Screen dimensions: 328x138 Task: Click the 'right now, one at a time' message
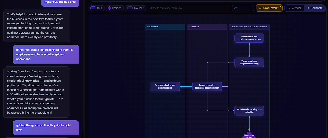tap(60, 3)
